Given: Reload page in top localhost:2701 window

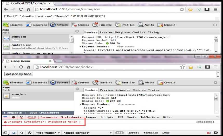Looking at the screenshot, I should 21,9.
